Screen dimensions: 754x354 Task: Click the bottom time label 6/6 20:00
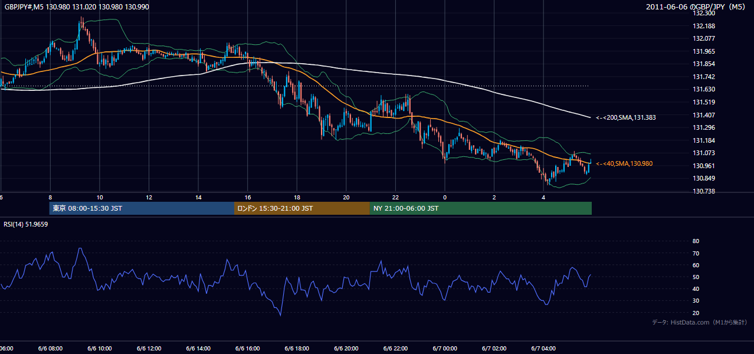click(346, 349)
